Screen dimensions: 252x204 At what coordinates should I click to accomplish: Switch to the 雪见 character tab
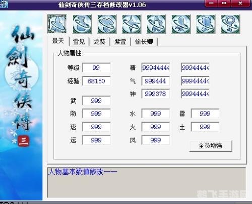tap(79, 42)
